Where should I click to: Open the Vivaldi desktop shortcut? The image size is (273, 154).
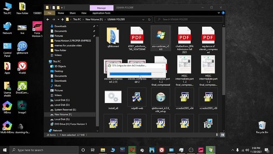coord(22,68)
